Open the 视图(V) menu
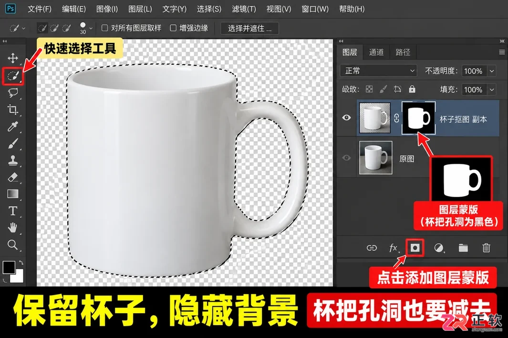 point(279,9)
